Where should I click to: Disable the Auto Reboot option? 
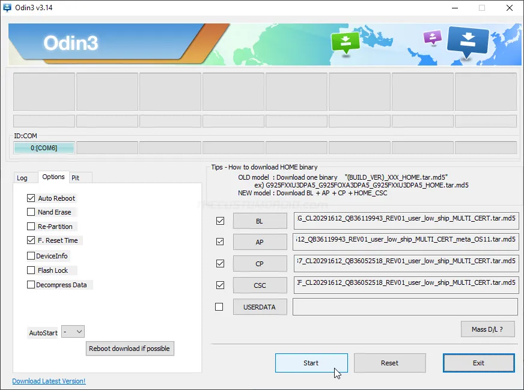click(x=31, y=198)
